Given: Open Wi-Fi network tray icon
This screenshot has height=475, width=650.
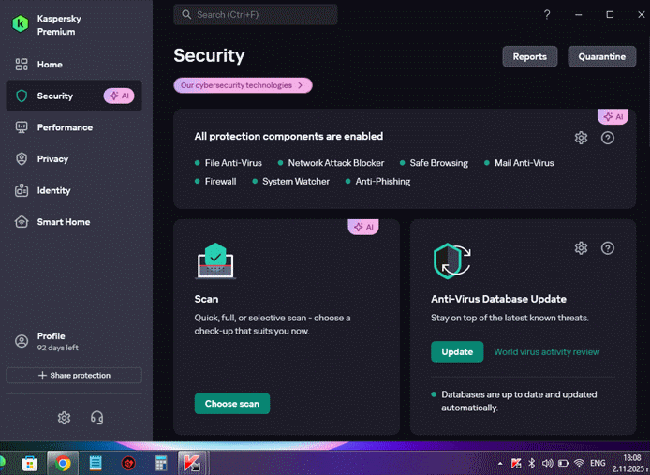Looking at the screenshot, I should [579, 463].
